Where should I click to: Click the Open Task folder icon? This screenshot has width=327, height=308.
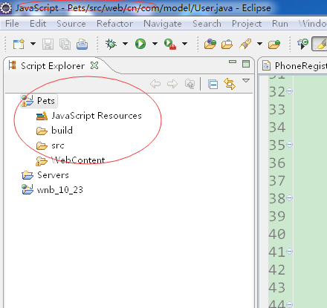(227, 45)
